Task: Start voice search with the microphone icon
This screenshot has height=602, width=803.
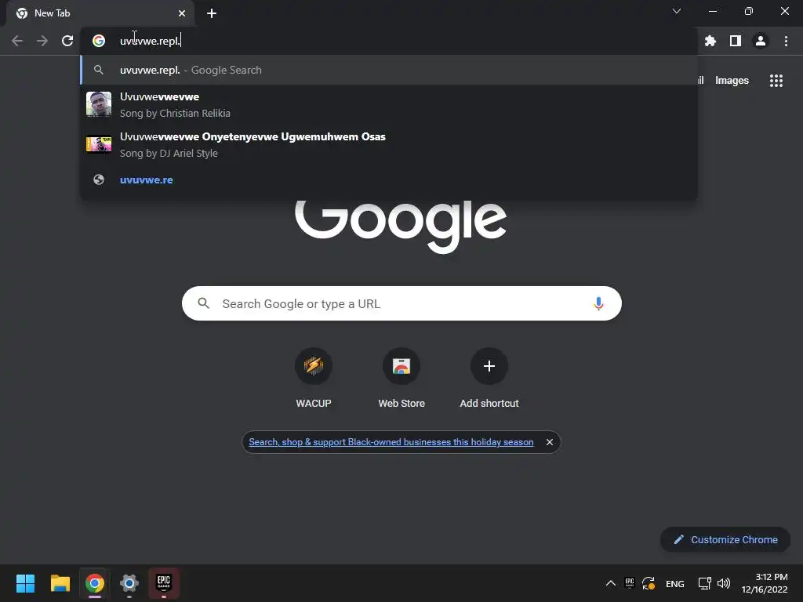Action: tap(598, 303)
